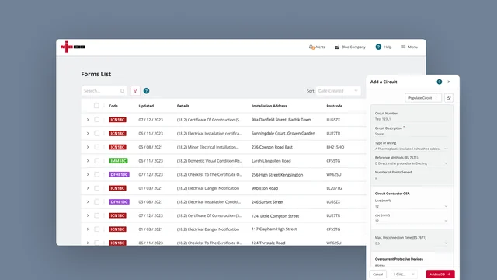Click the Cancel button
This screenshot has height=280, width=497.
(378, 275)
